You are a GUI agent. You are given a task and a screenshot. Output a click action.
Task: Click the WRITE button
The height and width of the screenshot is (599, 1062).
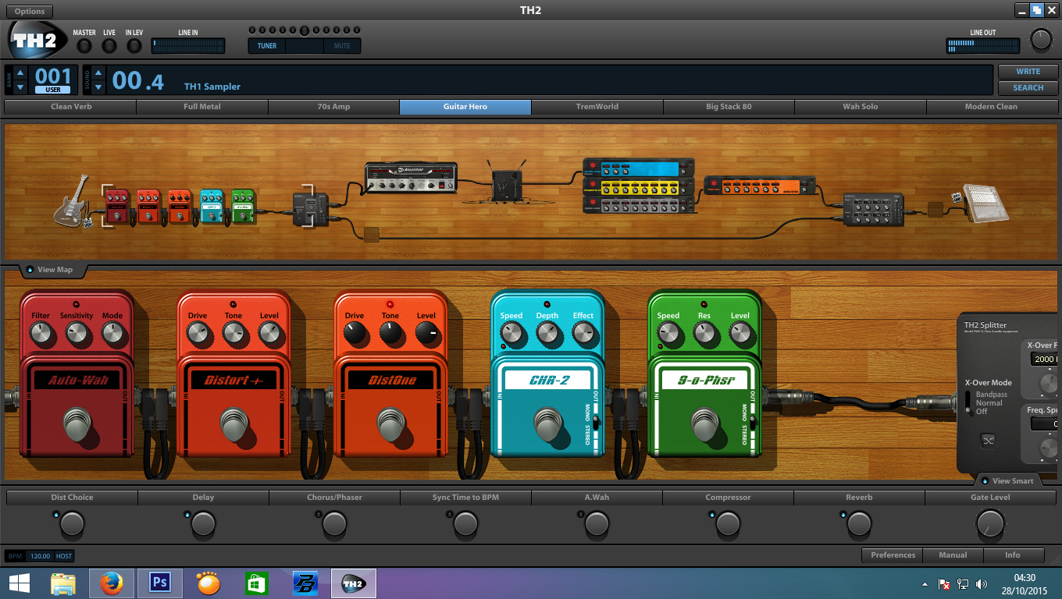tap(1028, 72)
